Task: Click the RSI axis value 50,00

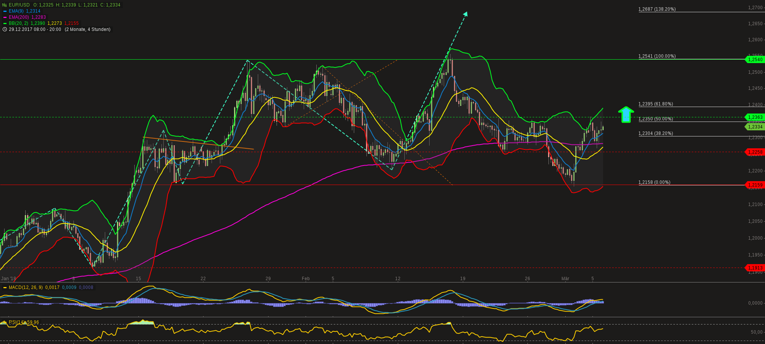Action: [757, 332]
